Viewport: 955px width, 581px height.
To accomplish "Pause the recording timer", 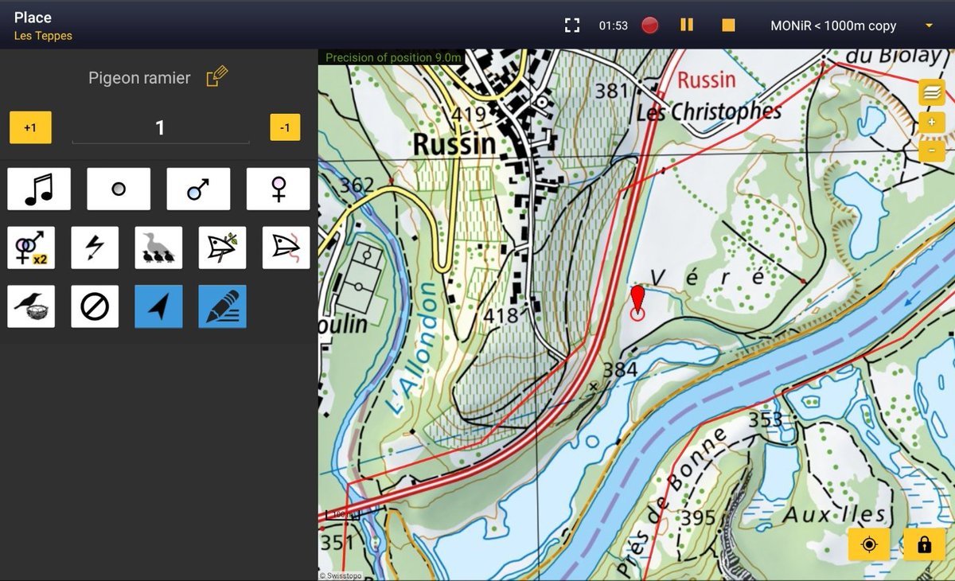I will 687,25.
